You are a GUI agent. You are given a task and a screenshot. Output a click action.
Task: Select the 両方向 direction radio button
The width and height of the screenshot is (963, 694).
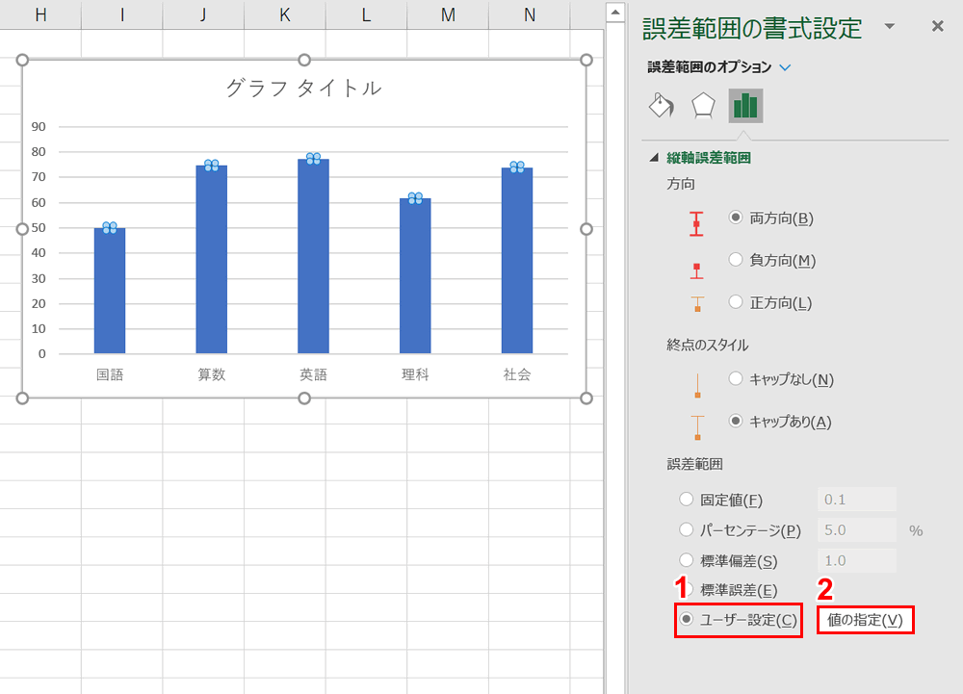734,218
